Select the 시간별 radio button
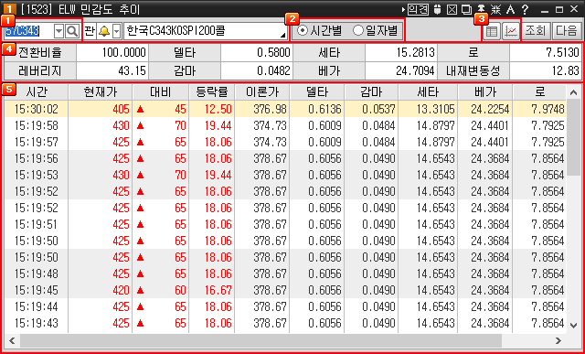This screenshot has width=585, height=354. (321, 31)
